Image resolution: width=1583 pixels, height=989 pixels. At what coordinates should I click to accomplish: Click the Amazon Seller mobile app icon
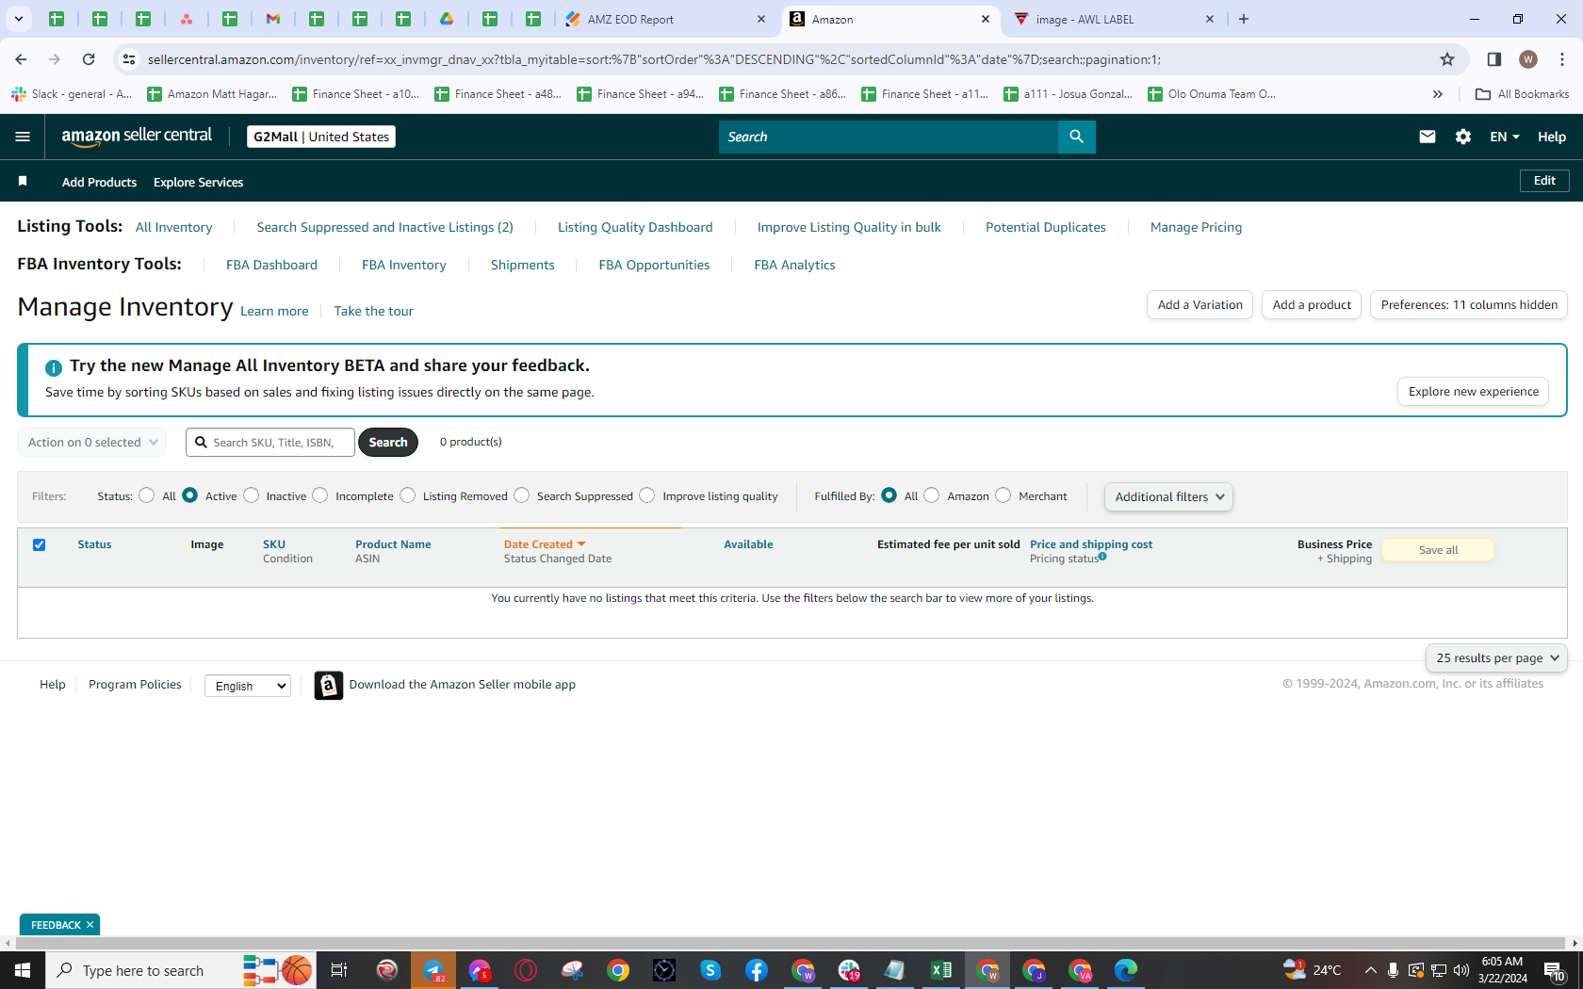point(328,685)
